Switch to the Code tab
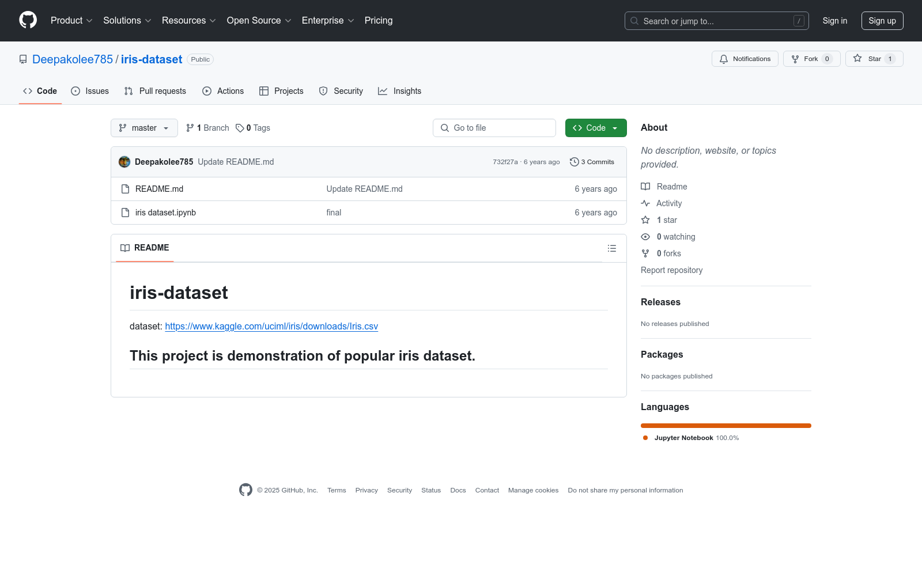The height and width of the screenshot is (576, 922). [x=40, y=91]
